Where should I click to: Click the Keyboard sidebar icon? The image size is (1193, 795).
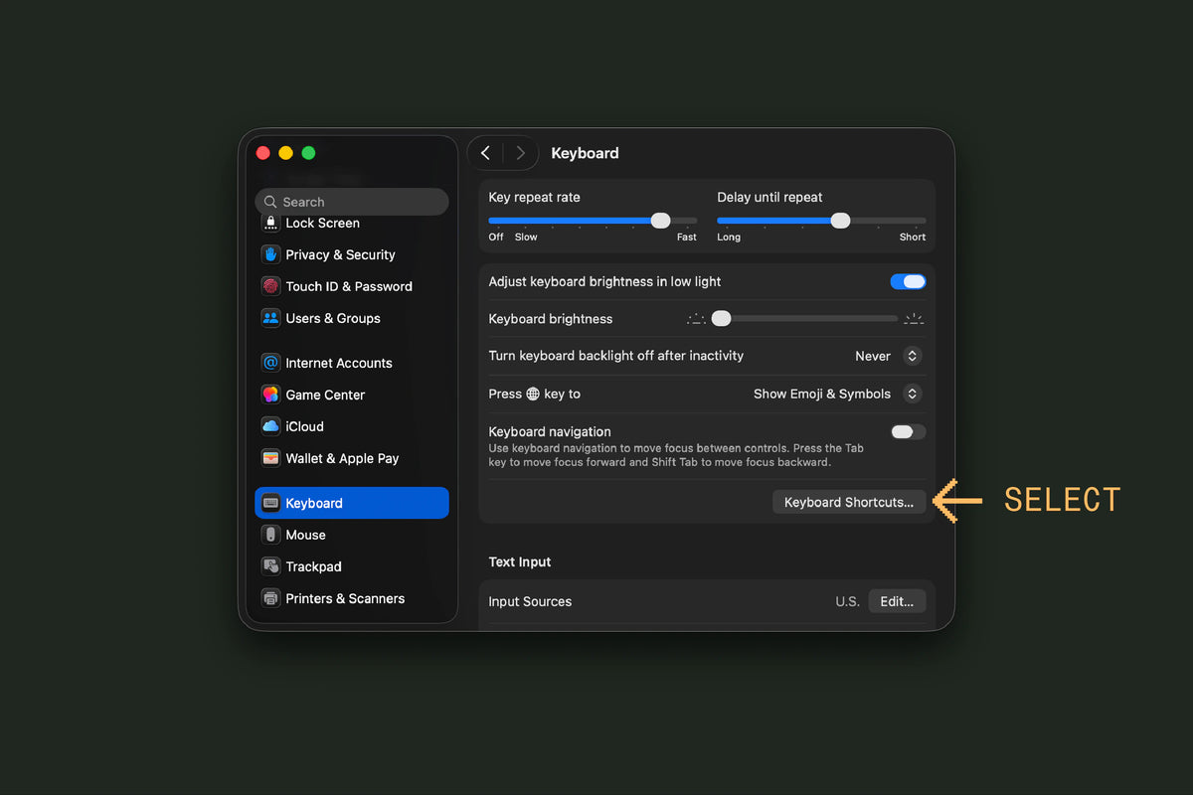click(x=270, y=503)
